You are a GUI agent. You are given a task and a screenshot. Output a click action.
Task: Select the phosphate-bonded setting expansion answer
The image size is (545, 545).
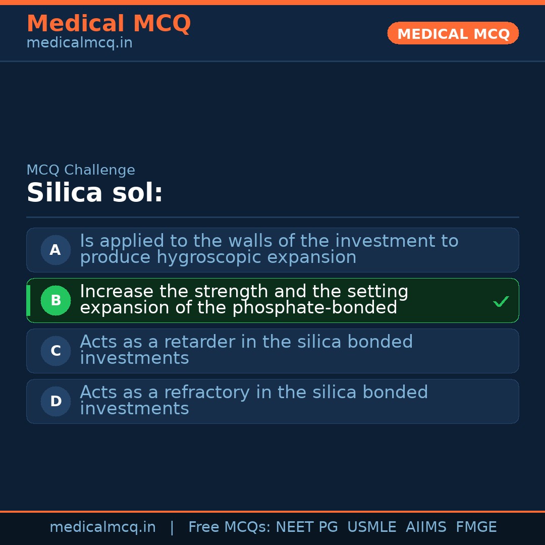244,300
